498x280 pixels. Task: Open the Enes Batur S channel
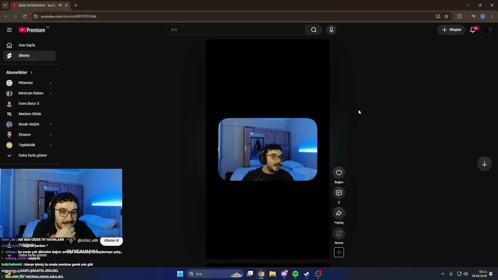click(30, 103)
